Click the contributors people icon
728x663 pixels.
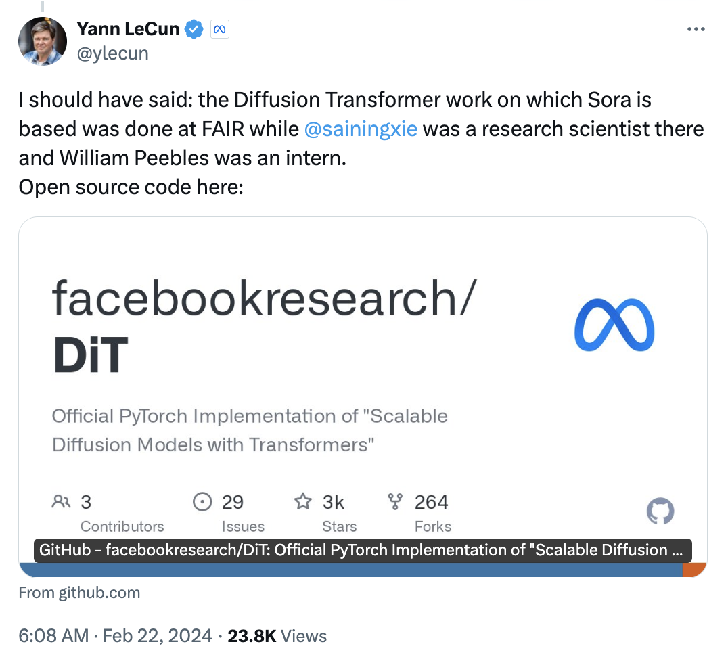61,502
